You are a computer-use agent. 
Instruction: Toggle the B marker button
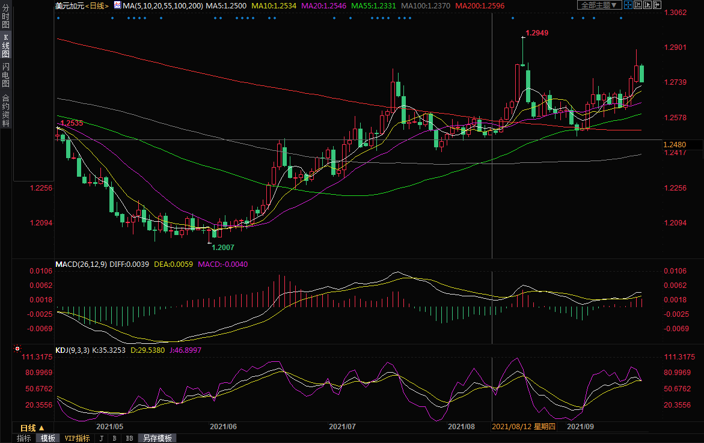click(114, 438)
